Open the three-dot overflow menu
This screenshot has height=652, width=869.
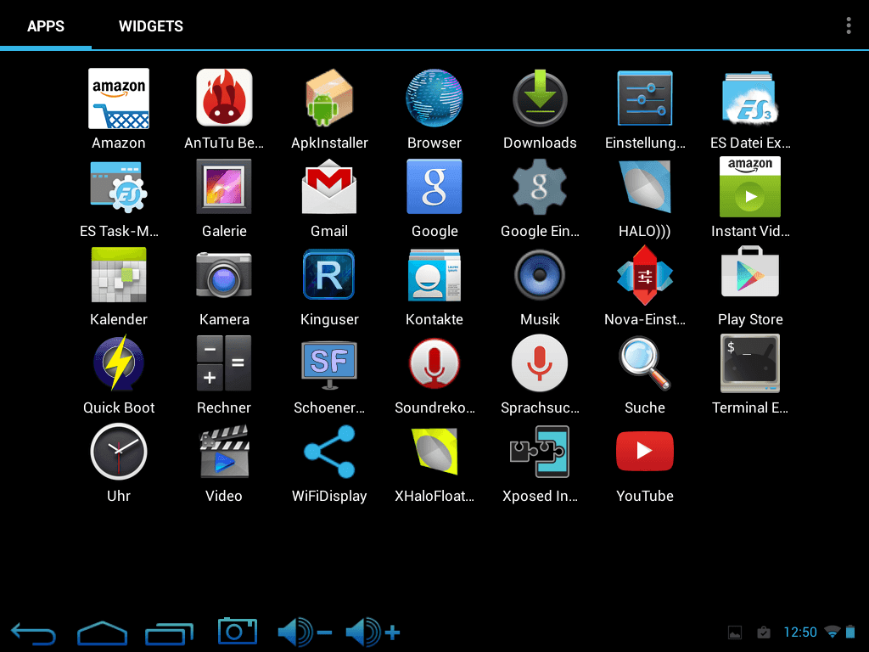[849, 25]
